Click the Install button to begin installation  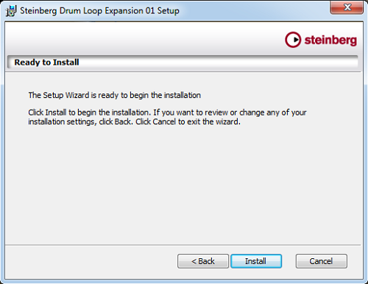click(x=256, y=261)
